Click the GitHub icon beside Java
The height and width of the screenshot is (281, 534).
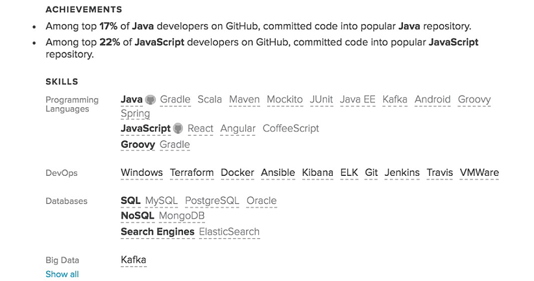(x=151, y=100)
